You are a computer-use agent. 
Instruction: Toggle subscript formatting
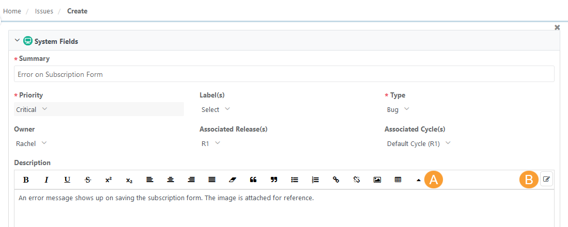(x=129, y=180)
